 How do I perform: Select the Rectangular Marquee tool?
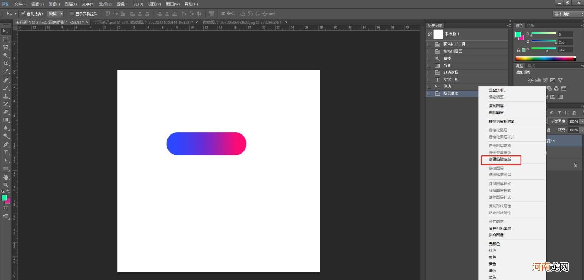coord(6,39)
